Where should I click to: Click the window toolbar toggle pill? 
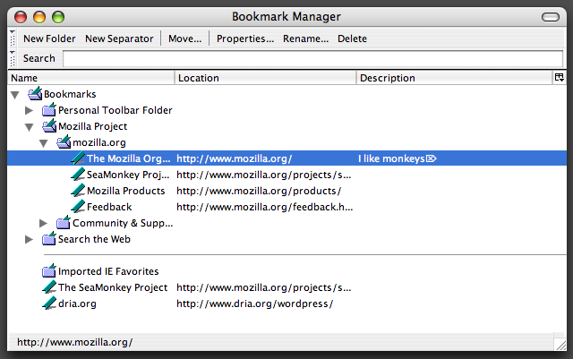551,17
